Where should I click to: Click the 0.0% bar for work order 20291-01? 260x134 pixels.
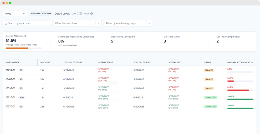tap(240, 72)
